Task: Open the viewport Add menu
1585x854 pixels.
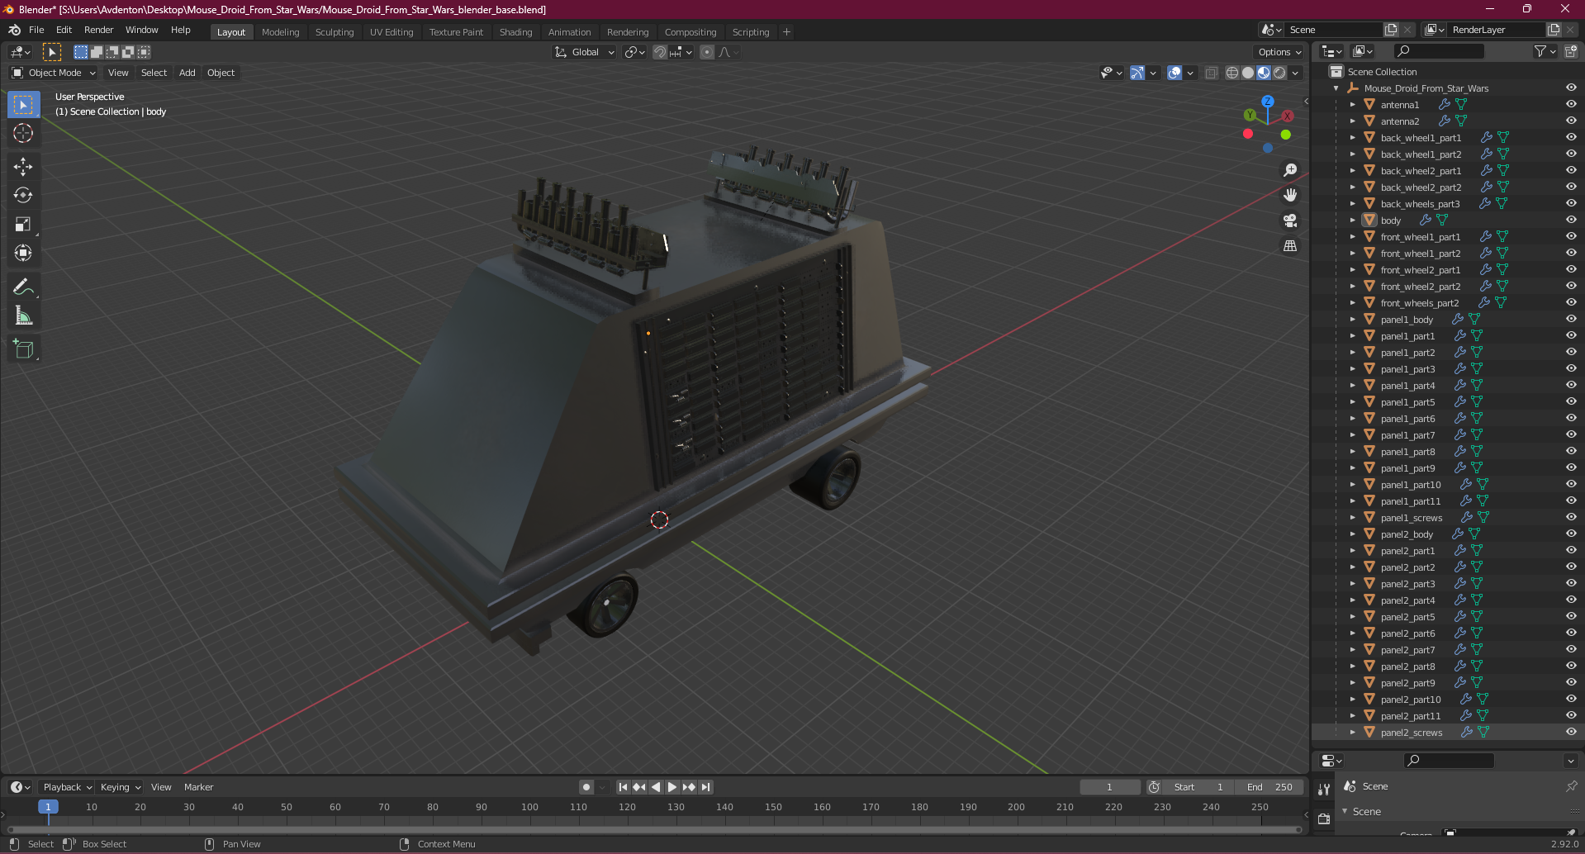Action: [187, 73]
